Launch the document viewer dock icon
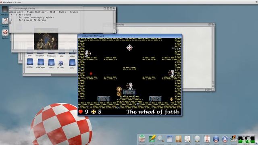 click(x=187, y=139)
